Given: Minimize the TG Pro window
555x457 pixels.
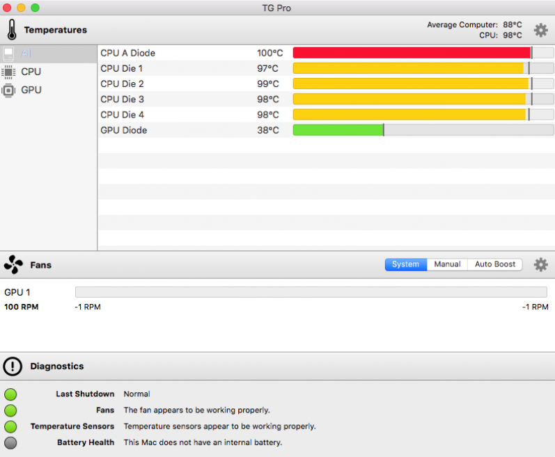Looking at the screenshot, I should [x=21, y=8].
